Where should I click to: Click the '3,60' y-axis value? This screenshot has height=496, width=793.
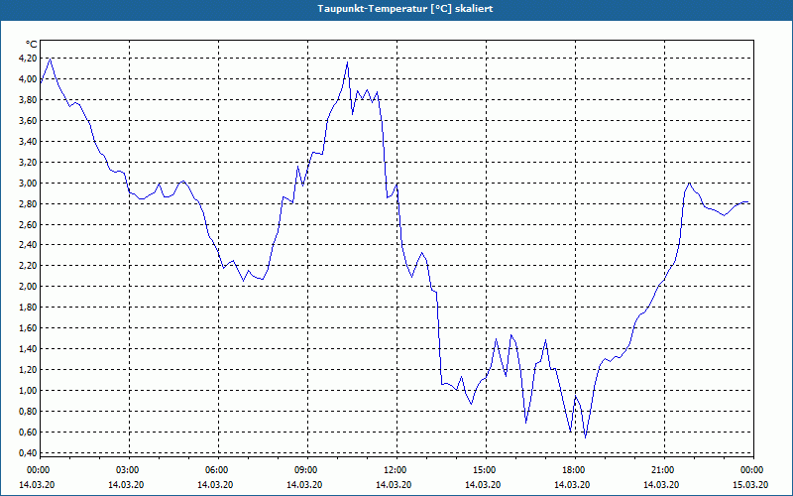tap(28, 120)
